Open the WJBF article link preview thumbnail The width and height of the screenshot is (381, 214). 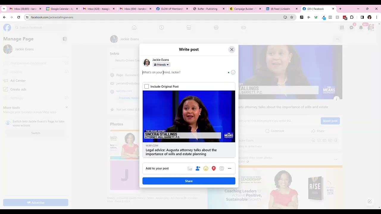click(189, 116)
